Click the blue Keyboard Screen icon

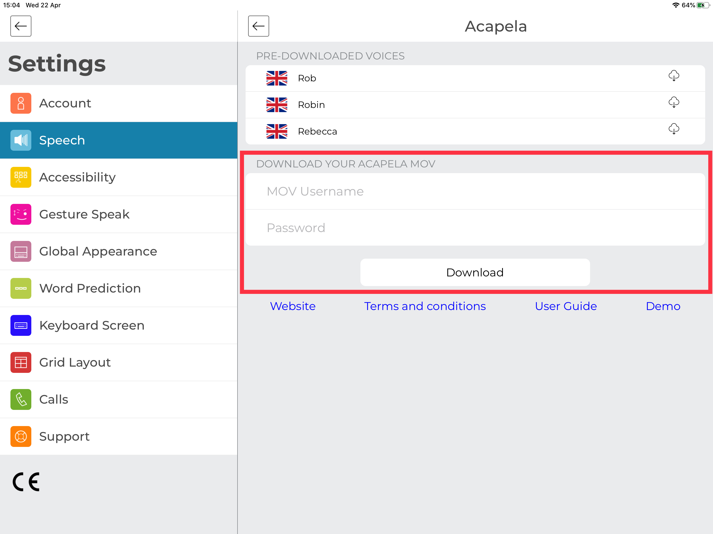coord(21,326)
